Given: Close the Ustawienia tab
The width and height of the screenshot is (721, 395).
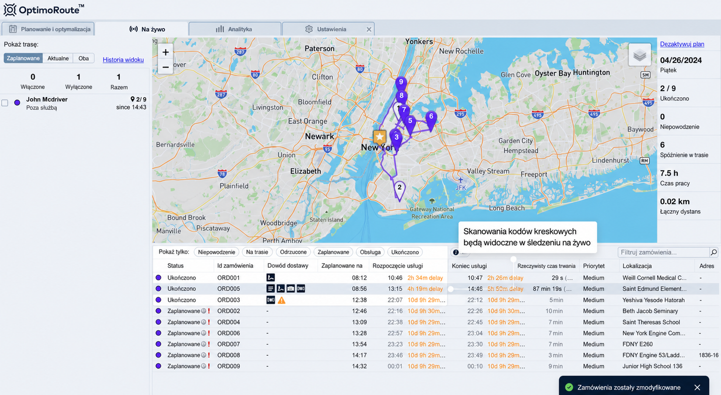Looking at the screenshot, I should point(369,29).
